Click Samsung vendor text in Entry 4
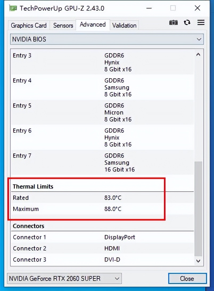 (117, 87)
